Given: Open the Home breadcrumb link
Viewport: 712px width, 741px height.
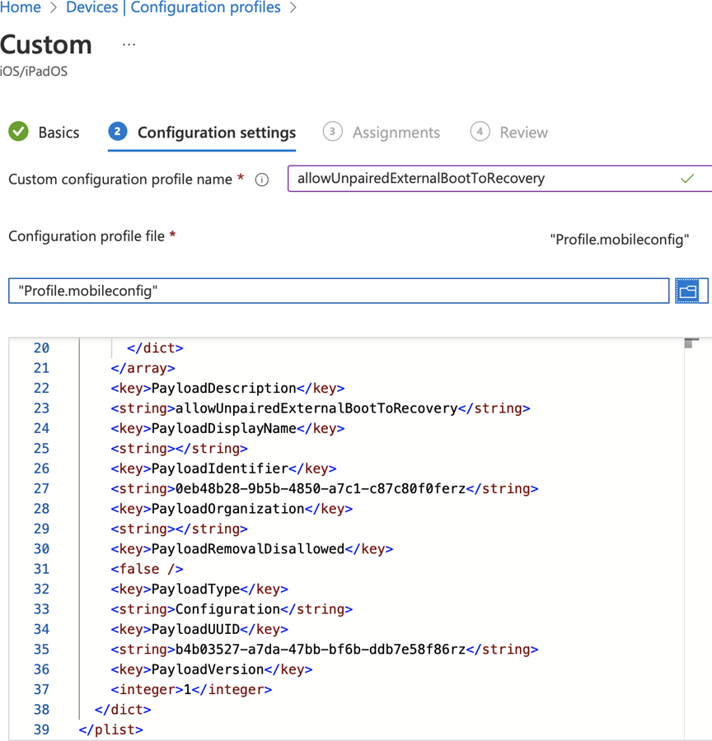Looking at the screenshot, I should pyautogui.click(x=20, y=7).
